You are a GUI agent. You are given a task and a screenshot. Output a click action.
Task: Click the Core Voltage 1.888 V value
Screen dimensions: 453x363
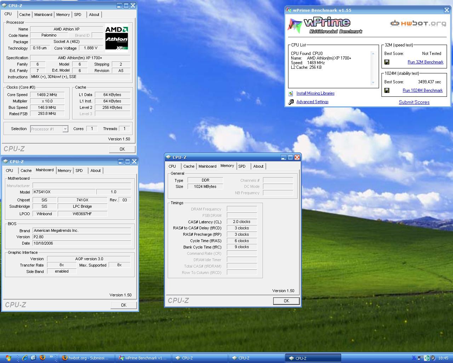coord(91,48)
